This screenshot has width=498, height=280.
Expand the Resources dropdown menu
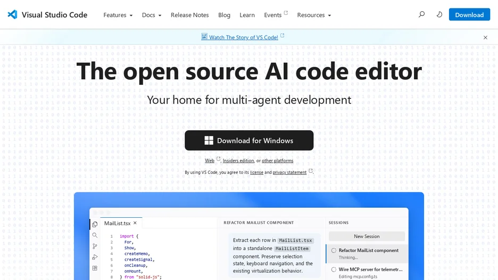[x=314, y=15]
